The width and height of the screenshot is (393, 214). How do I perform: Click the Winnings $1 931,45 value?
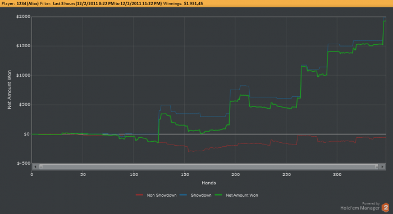[x=193, y=3]
